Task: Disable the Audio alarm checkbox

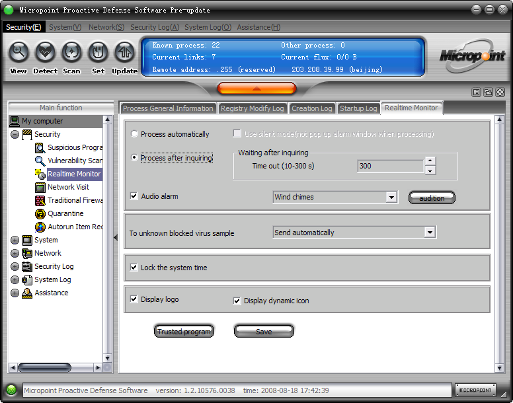Action: 135,196
